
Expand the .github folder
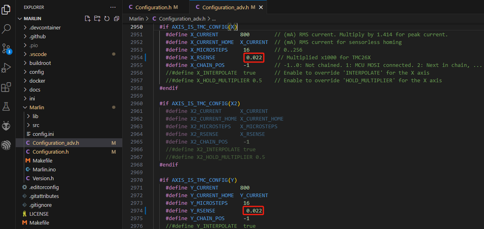[x=37, y=36]
